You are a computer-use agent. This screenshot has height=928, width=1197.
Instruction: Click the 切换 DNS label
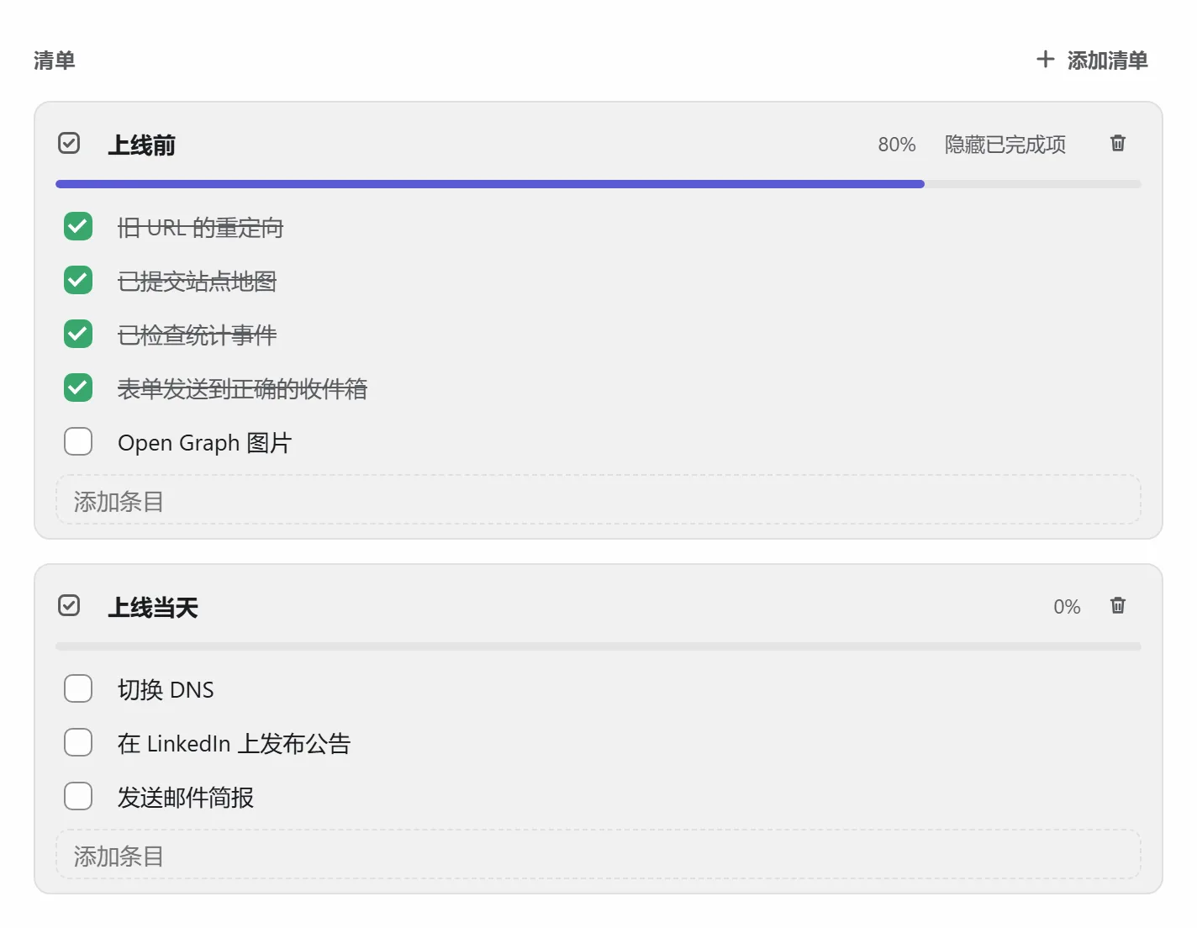point(166,690)
